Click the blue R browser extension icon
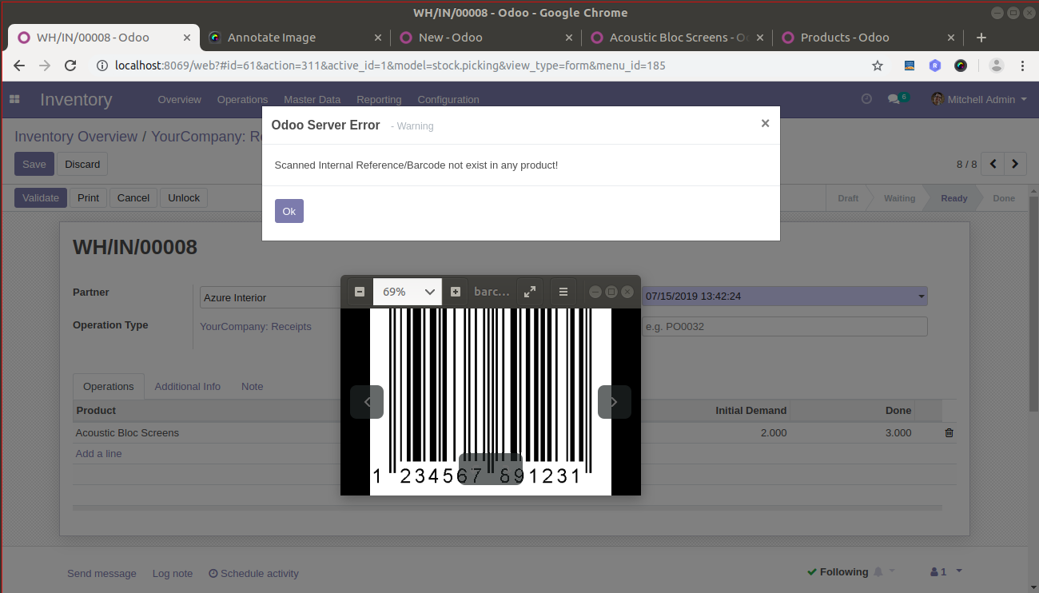The height and width of the screenshot is (593, 1039). point(935,66)
